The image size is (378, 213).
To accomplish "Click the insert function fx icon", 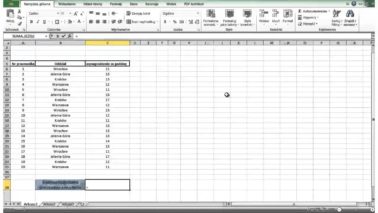I will tap(69, 36).
